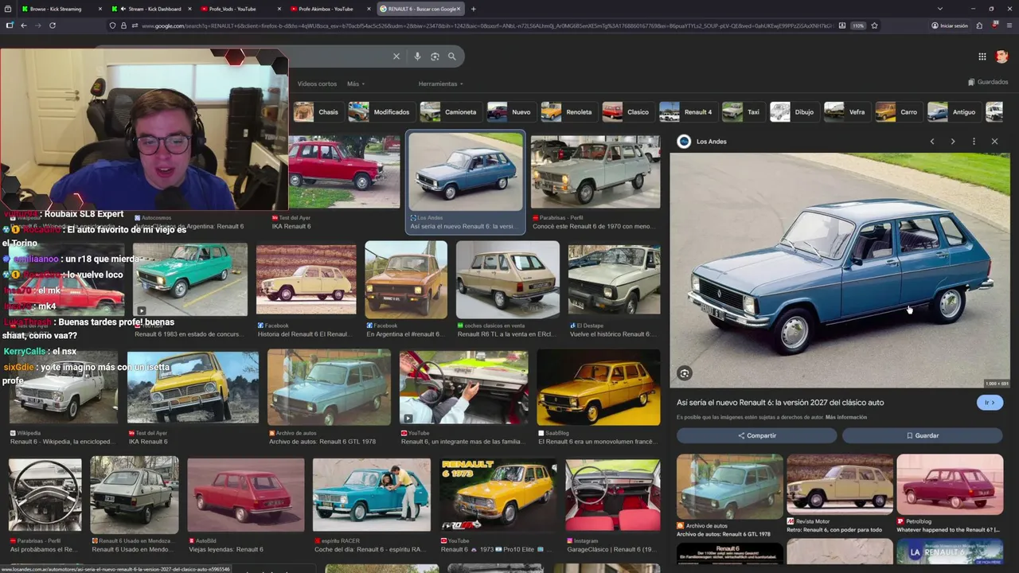Image resolution: width=1019 pixels, height=573 pixels.
Task: Open preview panel three-dot options
Action: tap(974, 142)
